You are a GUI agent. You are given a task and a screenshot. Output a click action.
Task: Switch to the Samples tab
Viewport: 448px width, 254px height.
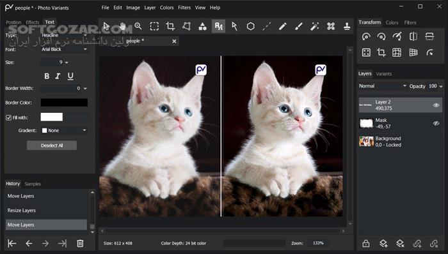tap(33, 184)
